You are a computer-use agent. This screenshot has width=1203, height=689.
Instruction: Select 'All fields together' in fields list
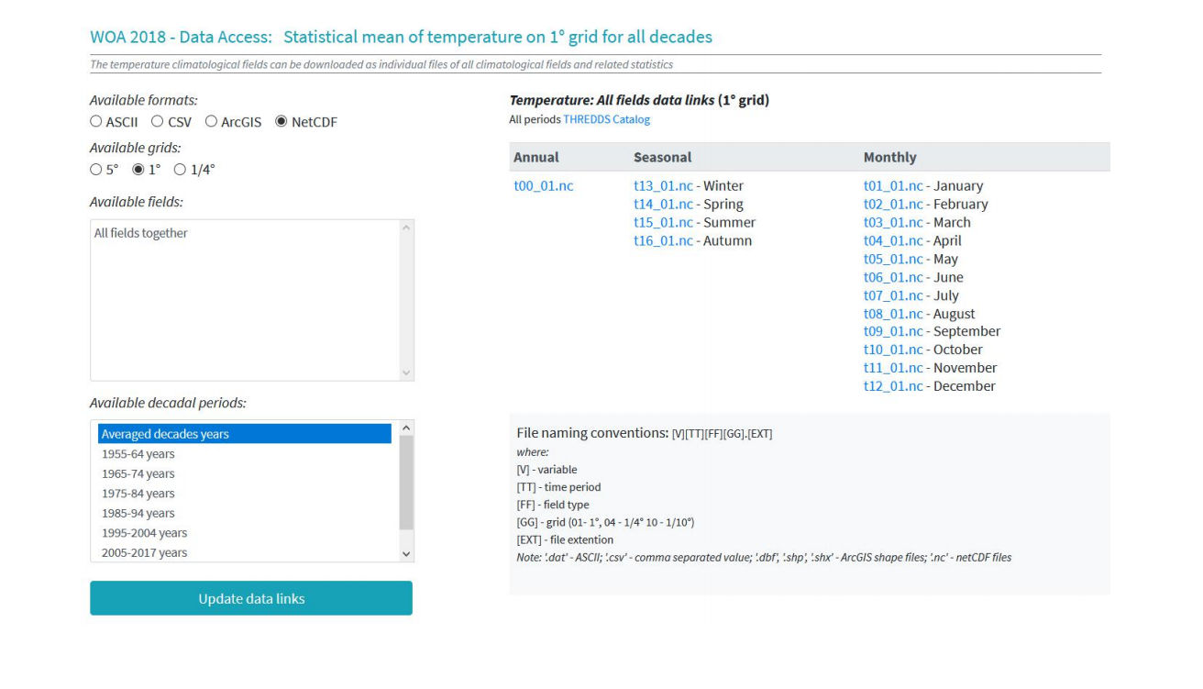(141, 234)
